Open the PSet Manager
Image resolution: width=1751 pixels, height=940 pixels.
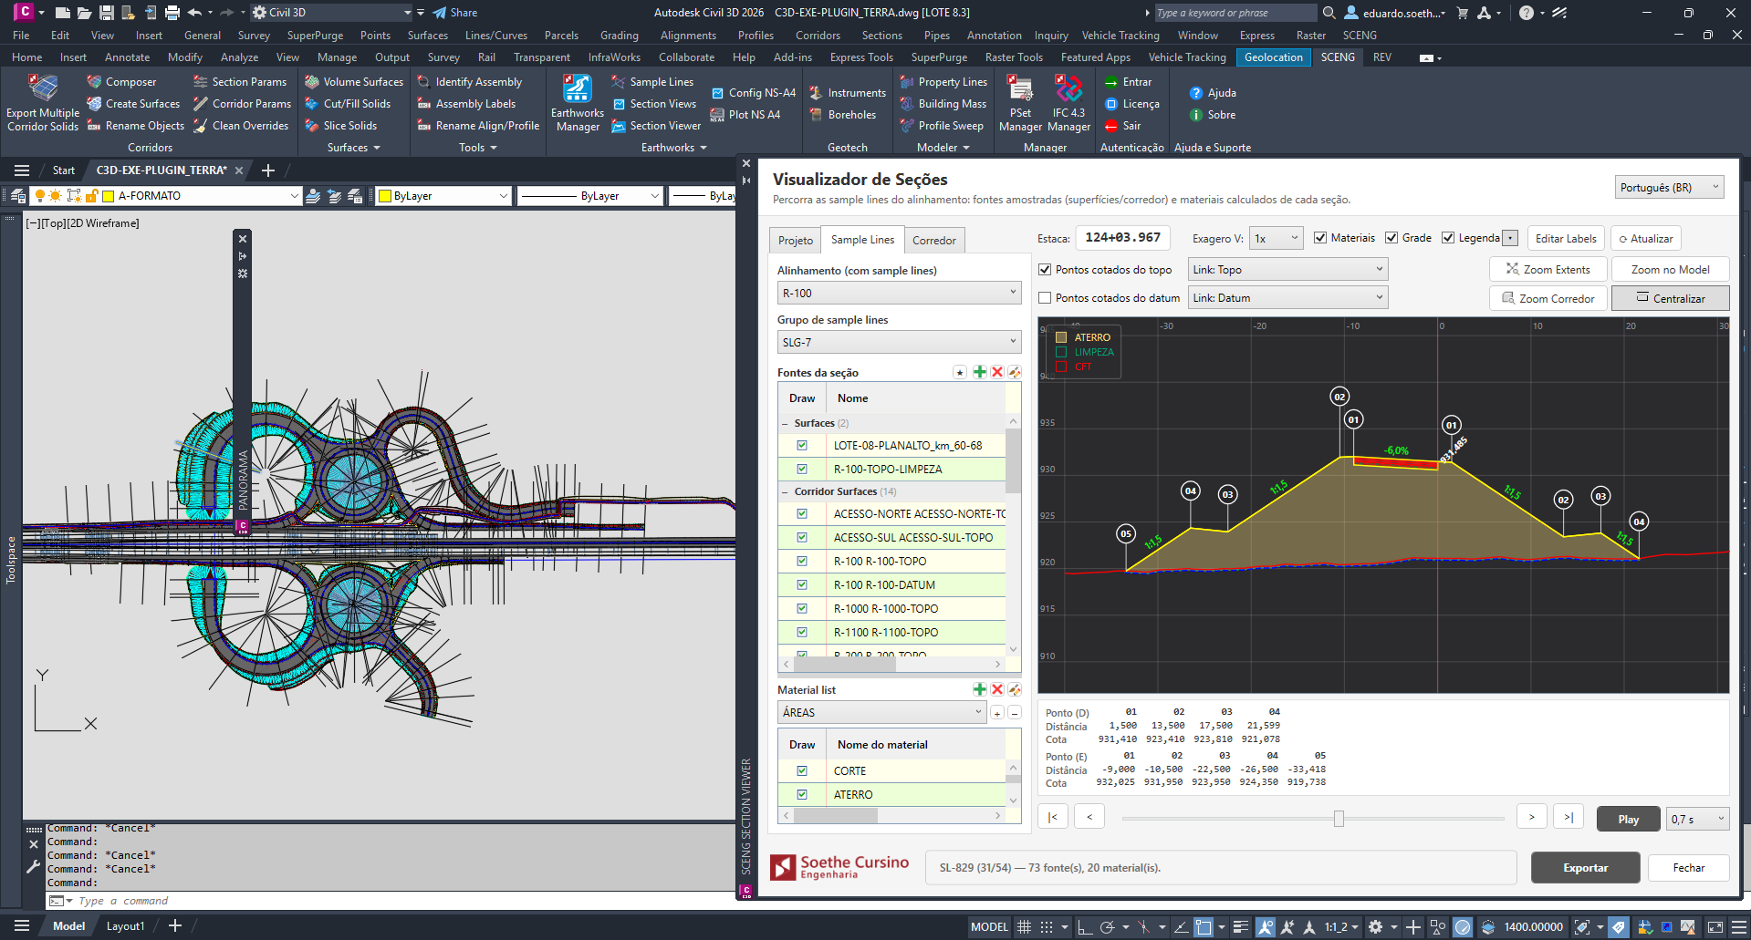[x=1020, y=104]
